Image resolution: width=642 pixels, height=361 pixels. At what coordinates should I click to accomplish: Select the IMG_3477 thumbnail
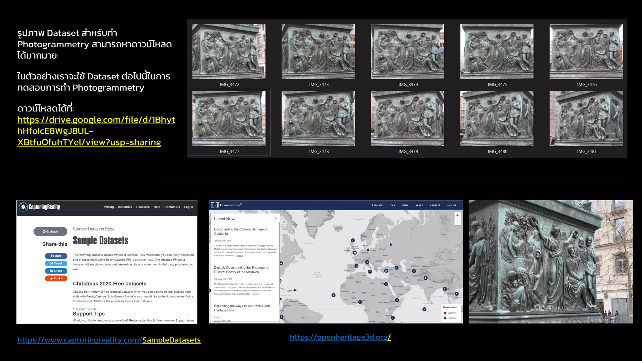tap(229, 118)
